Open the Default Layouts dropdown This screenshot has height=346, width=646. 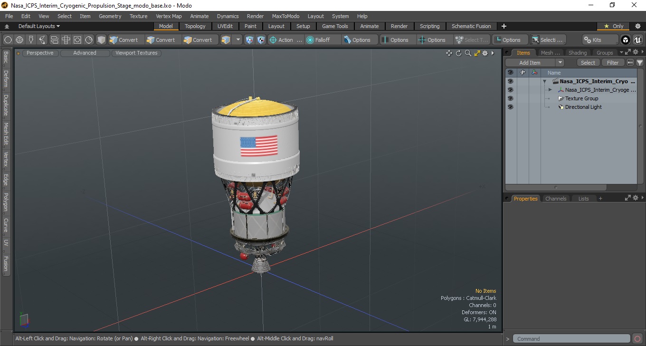(x=39, y=26)
